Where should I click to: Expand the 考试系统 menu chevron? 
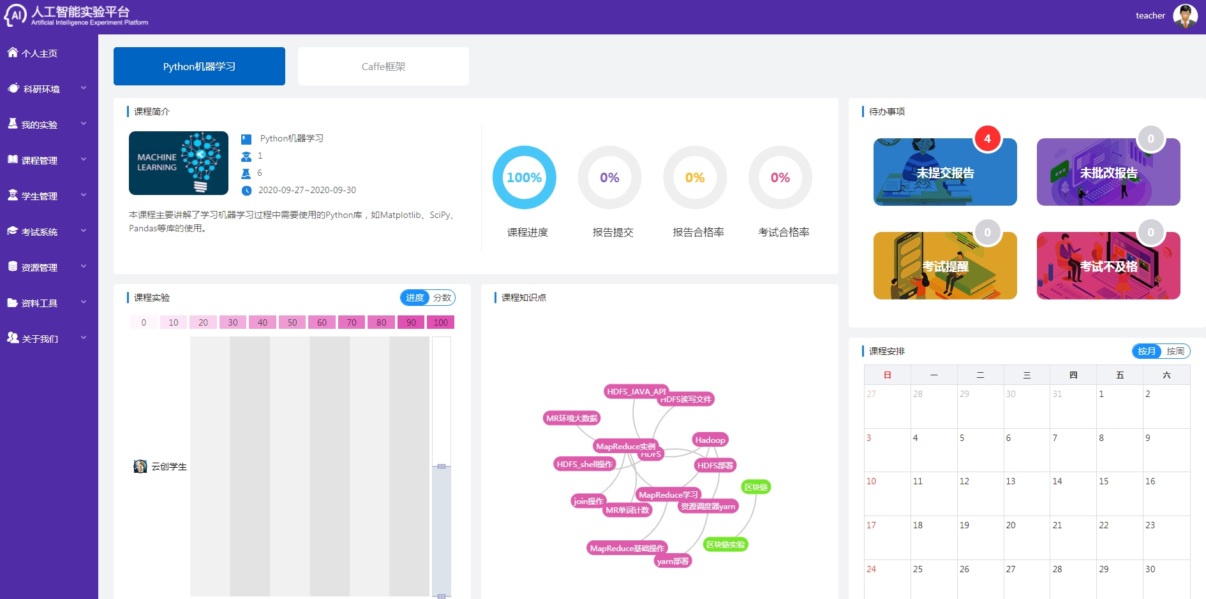pyautogui.click(x=84, y=231)
